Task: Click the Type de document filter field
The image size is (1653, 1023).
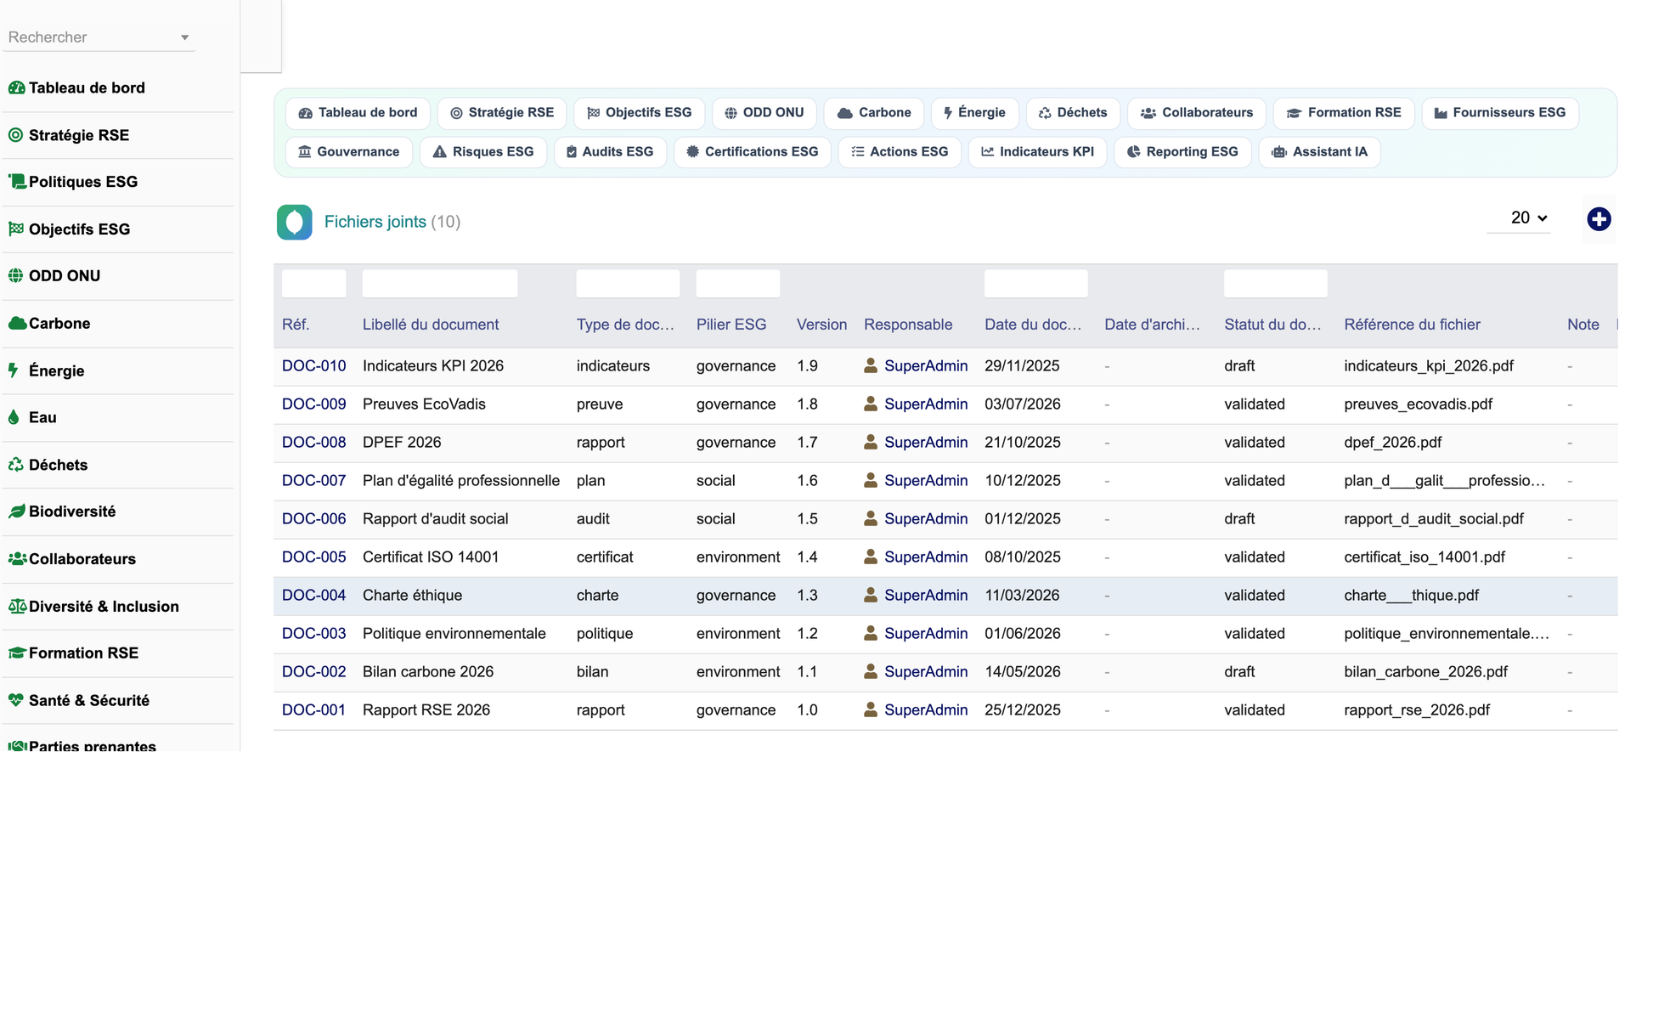Action: pyautogui.click(x=628, y=284)
